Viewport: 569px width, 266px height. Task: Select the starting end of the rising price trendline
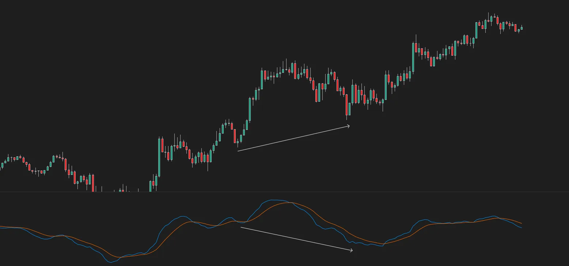(x=238, y=151)
